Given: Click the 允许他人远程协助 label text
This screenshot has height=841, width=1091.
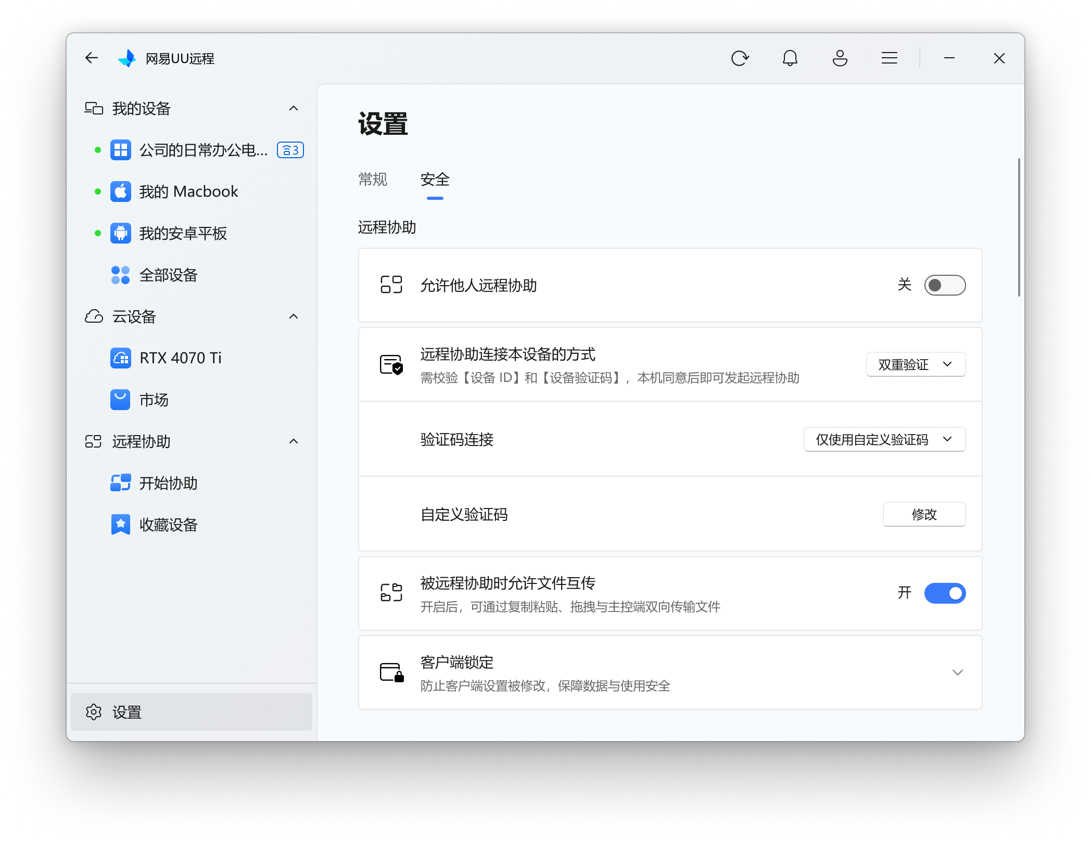Looking at the screenshot, I should 478,285.
